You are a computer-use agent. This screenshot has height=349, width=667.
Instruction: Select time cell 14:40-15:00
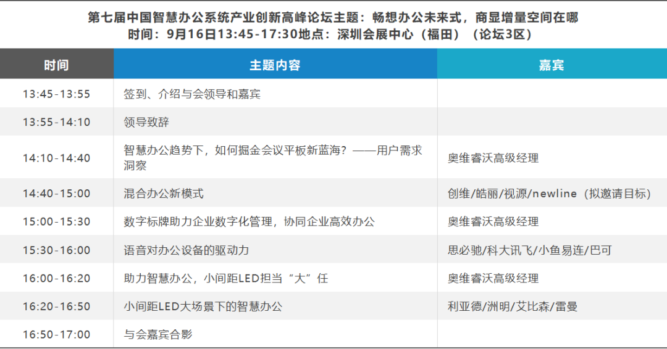click(57, 193)
